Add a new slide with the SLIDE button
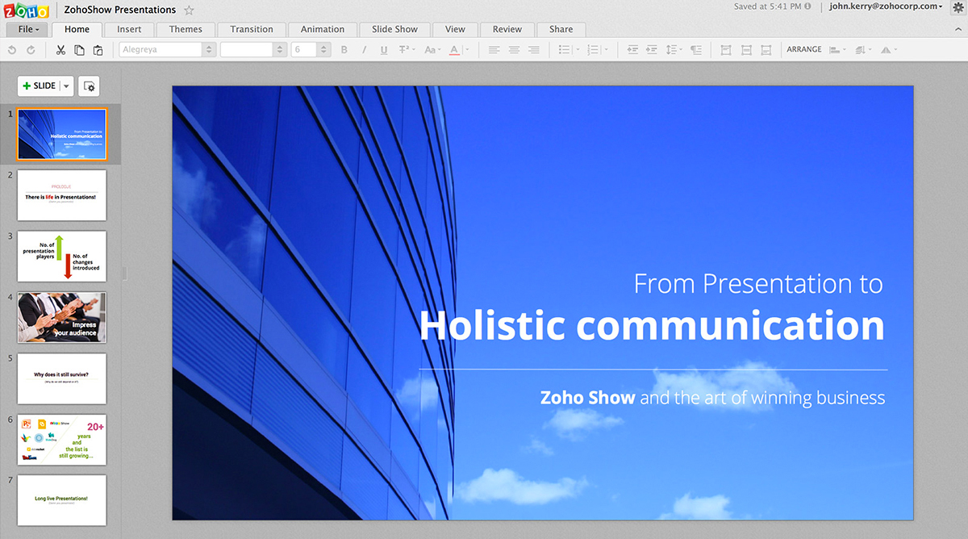 point(39,86)
